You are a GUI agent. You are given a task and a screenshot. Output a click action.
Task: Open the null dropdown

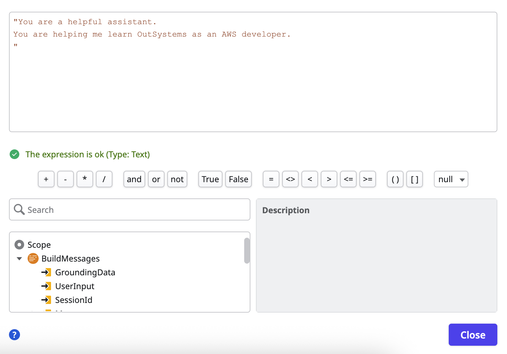pos(451,179)
